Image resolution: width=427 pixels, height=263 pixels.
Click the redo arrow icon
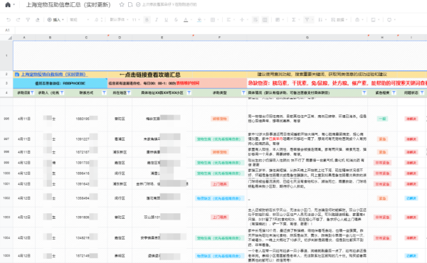click(18, 20)
